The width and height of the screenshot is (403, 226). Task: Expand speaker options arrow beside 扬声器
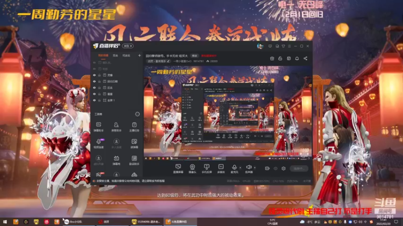point(255,168)
